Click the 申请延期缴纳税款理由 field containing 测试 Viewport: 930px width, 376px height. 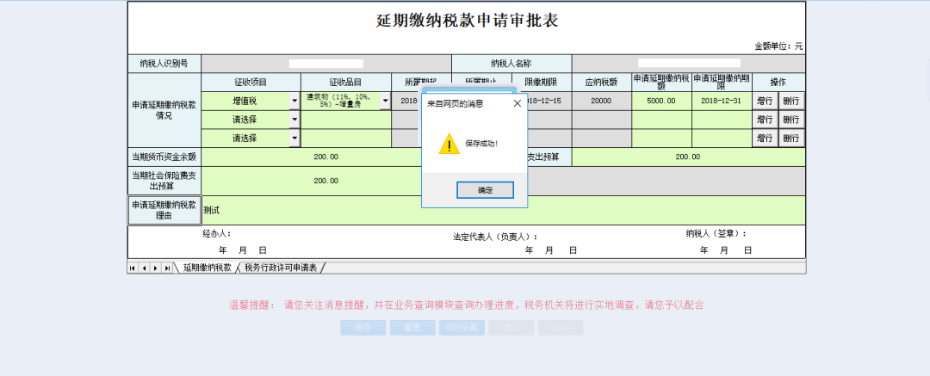point(504,211)
